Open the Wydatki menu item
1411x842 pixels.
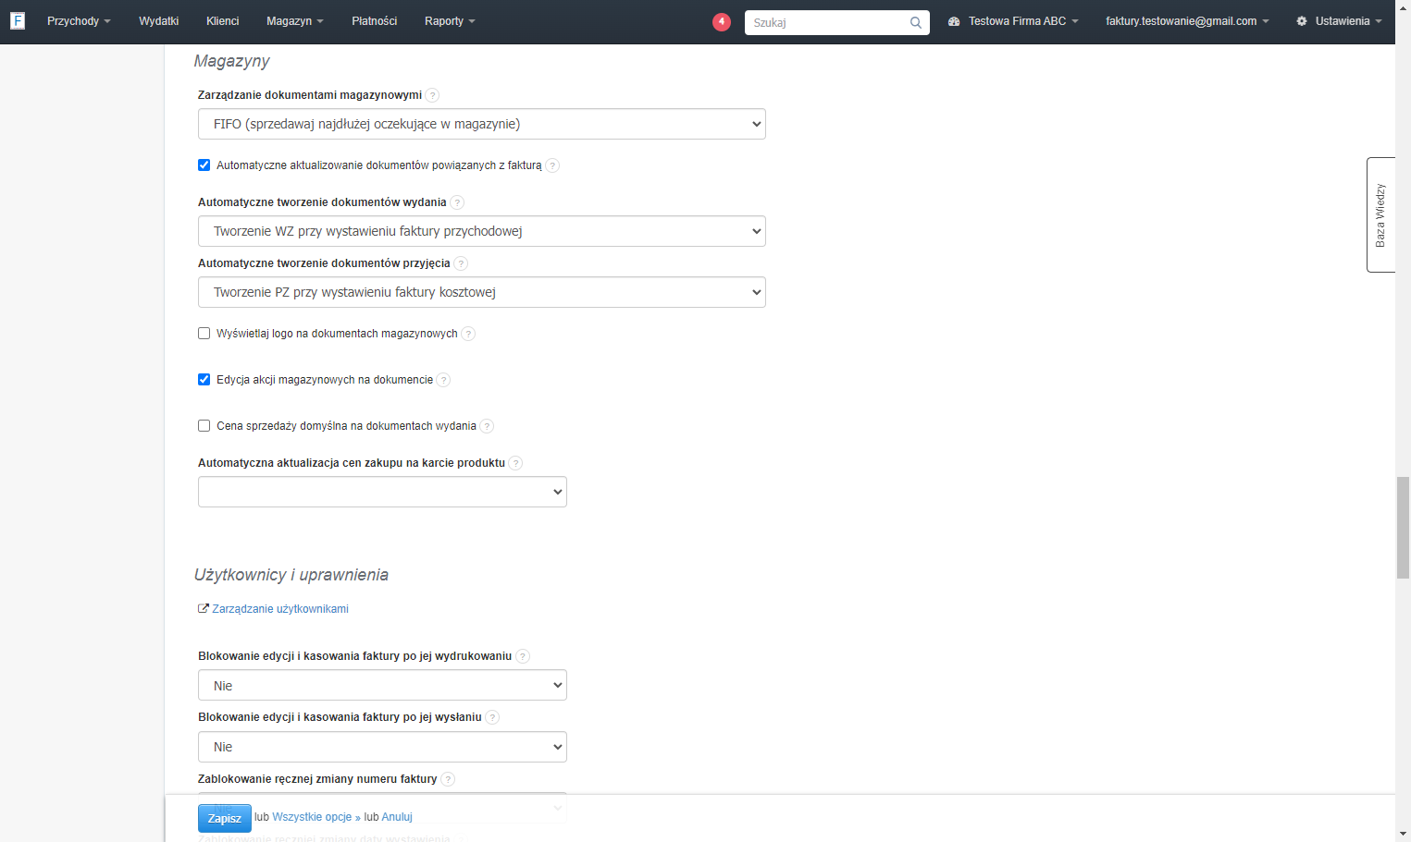click(158, 21)
